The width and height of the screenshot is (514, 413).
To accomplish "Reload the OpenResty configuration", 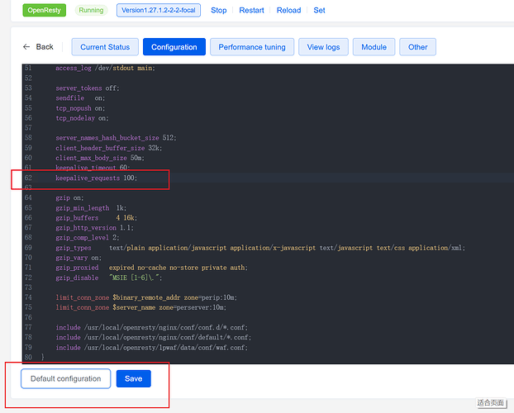I will (288, 10).
